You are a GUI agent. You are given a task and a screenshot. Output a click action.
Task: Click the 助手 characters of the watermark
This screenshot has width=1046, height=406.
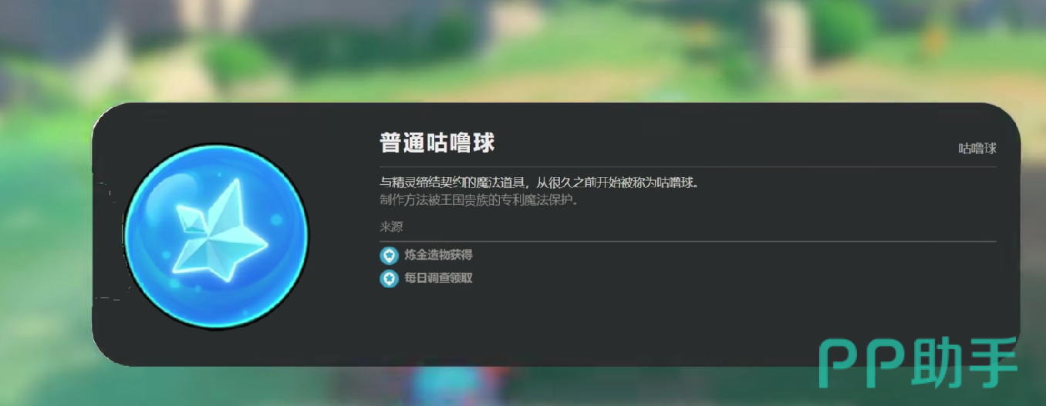coord(965,364)
